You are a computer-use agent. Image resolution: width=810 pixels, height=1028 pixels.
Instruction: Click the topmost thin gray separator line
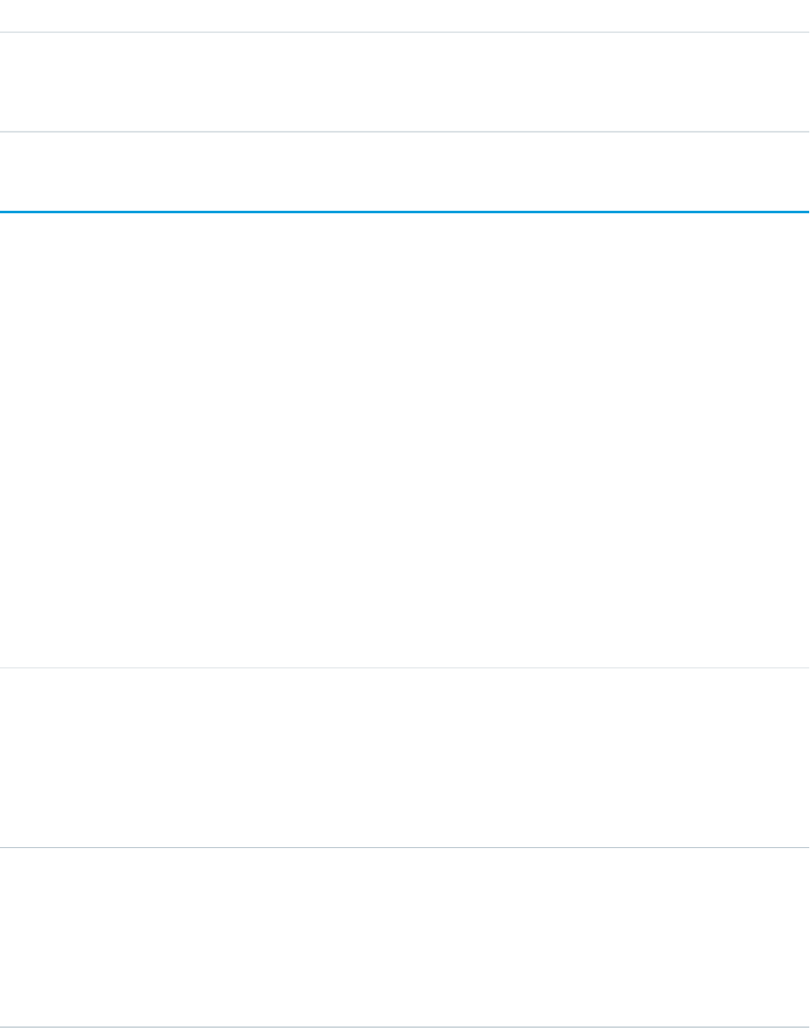pos(405,32)
